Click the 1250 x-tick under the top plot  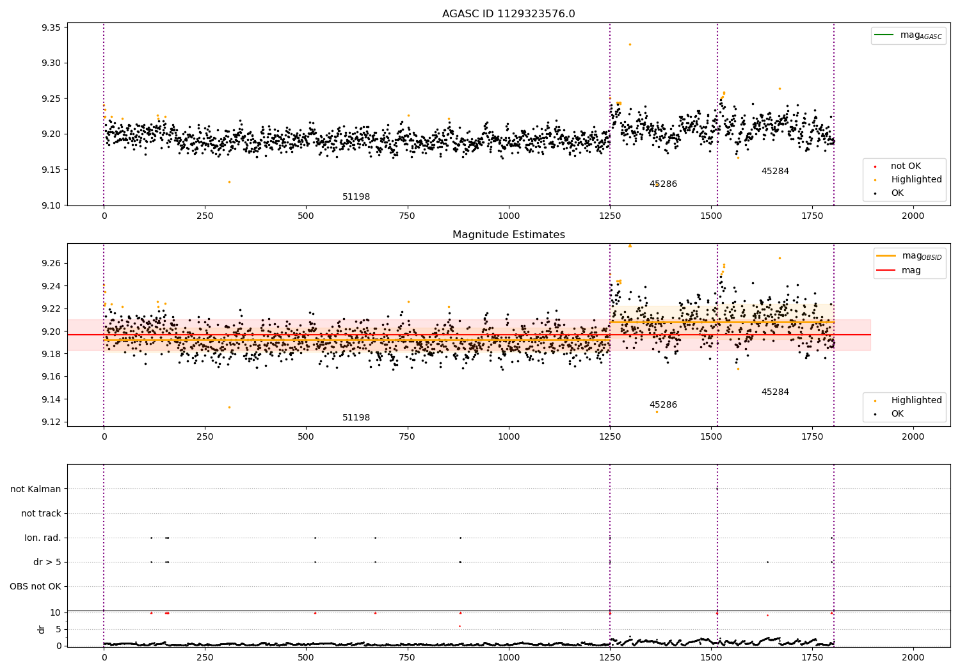[x=610, y=216]
